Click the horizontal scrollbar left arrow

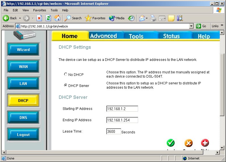tap(4, 152)
